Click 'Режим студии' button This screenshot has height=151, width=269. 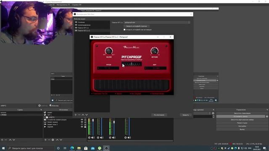[242, 123]
